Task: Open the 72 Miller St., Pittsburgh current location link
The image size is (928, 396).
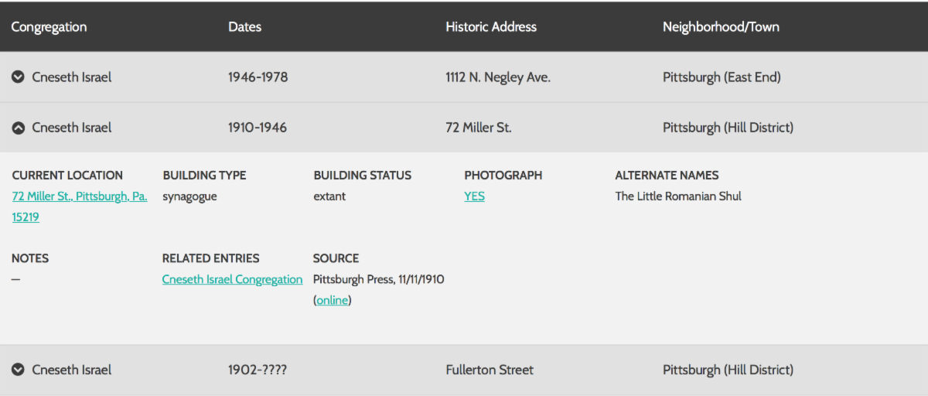Action: 79,197
